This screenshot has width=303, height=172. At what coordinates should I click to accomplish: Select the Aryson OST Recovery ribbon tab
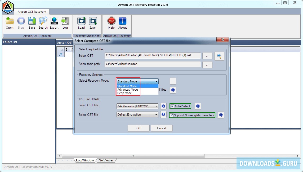click(32, 12)
